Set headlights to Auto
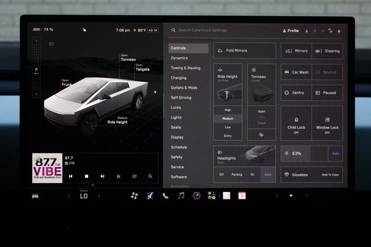Screen dimensions: 371x247 pyautogui.click(x=268, y=175)
